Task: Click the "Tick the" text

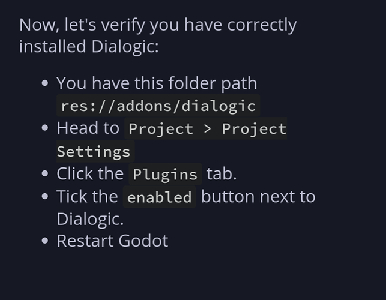Action: coord(88,197)
